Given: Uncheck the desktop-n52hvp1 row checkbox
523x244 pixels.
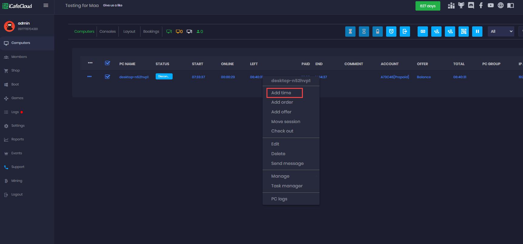Looking at the screenshot, I should 108,77.
